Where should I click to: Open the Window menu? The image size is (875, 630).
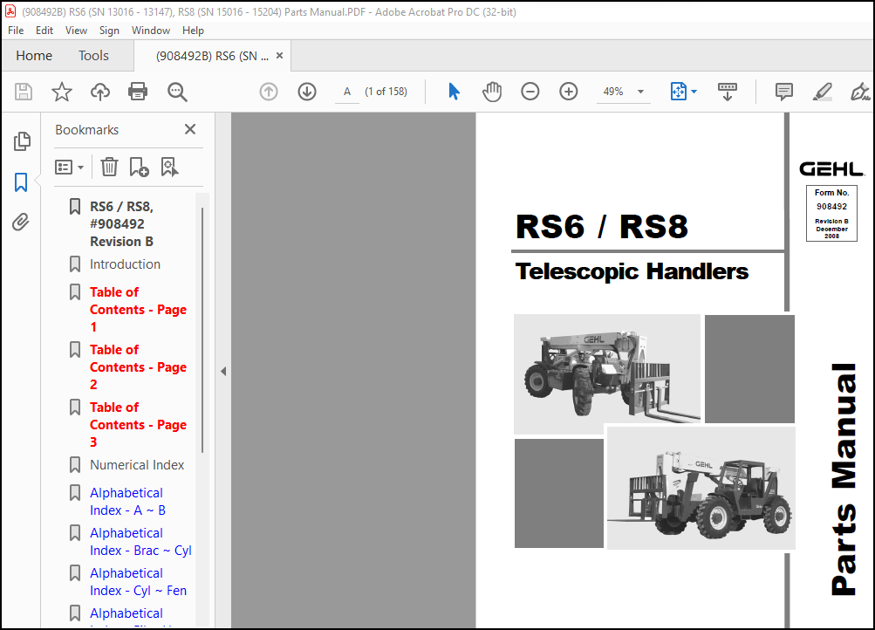(151, 31)
